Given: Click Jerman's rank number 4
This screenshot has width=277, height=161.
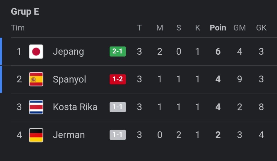Looking at the screenshot, I should coord(19,135).
